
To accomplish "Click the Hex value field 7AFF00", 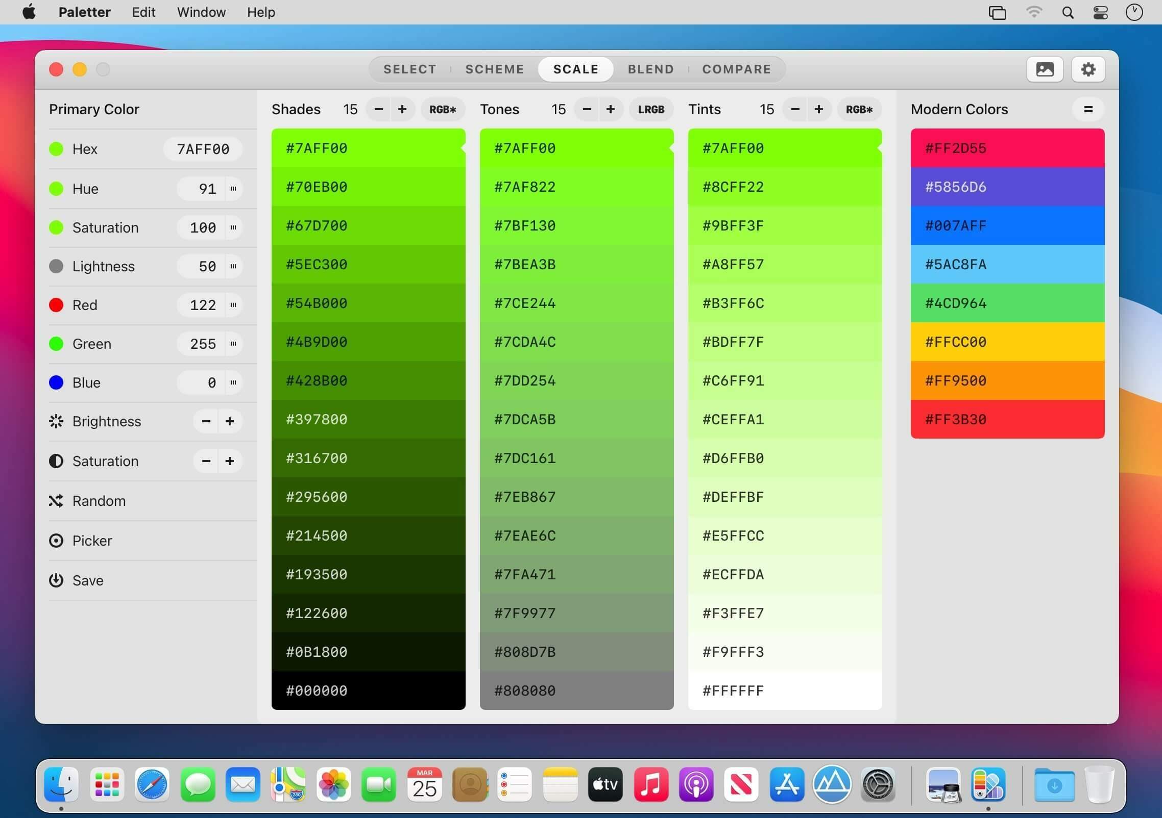I will click(203, 149).
